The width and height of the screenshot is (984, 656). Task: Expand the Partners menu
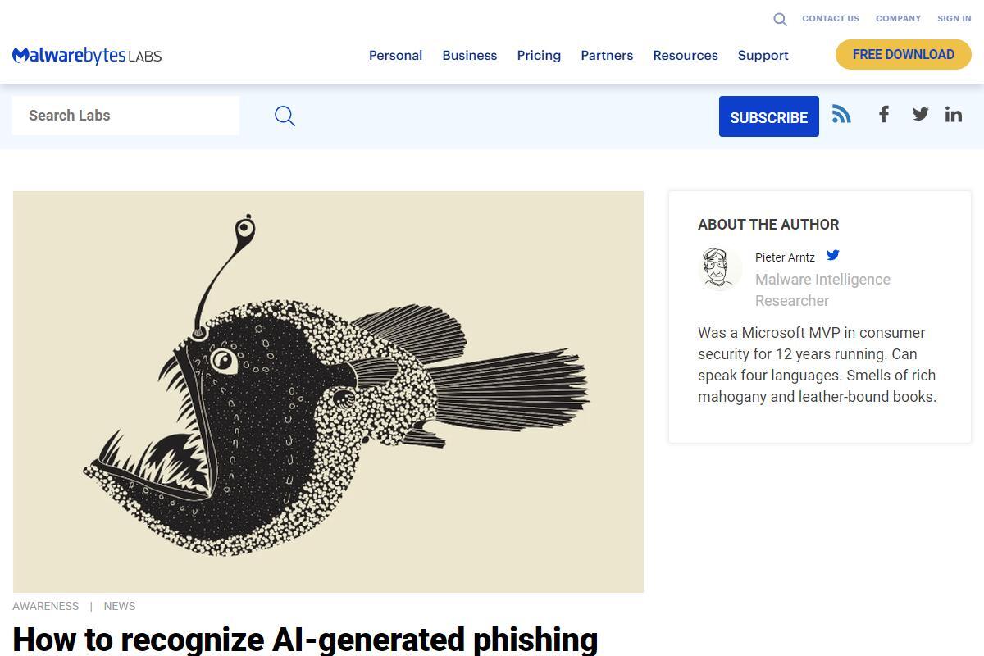point(607,55)
